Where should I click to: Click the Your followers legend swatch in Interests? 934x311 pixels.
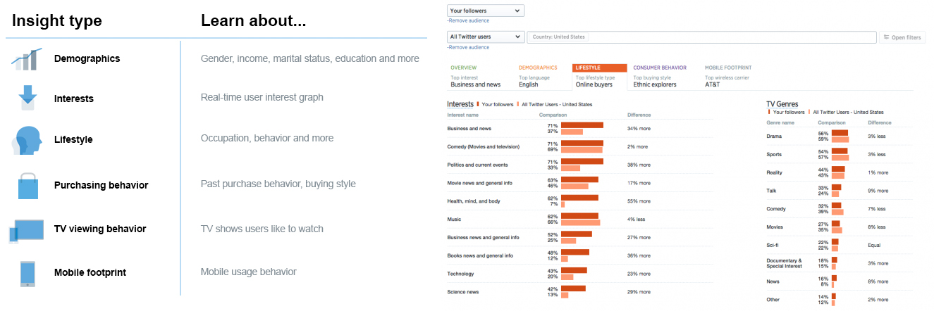click(x=478, y=104)
